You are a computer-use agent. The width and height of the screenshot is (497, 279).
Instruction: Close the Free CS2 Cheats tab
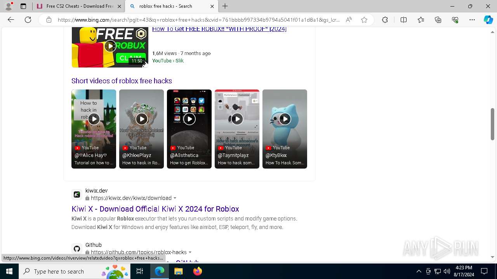click(119, 6)
